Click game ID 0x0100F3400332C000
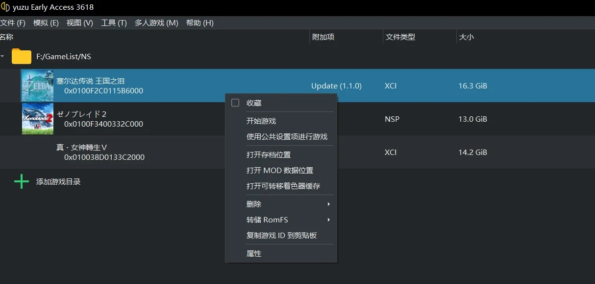The image size is (595, 284). point(103,124)
